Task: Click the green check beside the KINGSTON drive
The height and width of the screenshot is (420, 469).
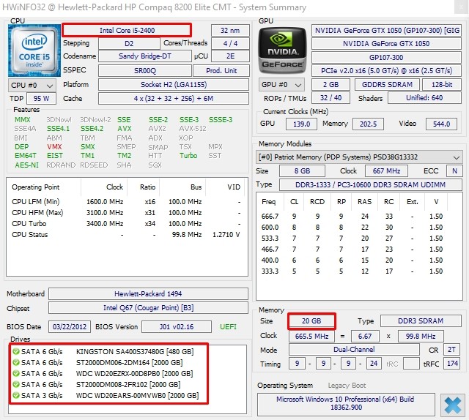Action: click(x=16, y=351)
